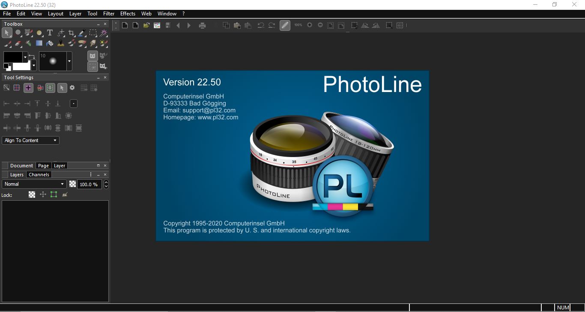Viewport: 585px width, 312px height.
Task: Click the Redo arrow icon
Action: point(272,25)
